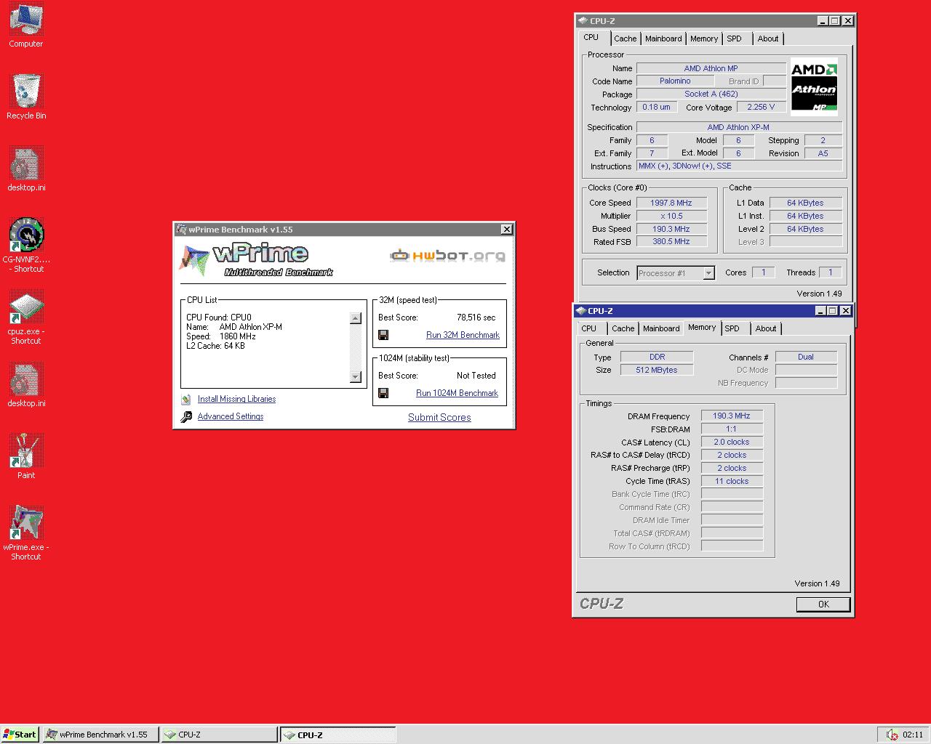Click the taskbar clock showing 02:11

point(913,735)
